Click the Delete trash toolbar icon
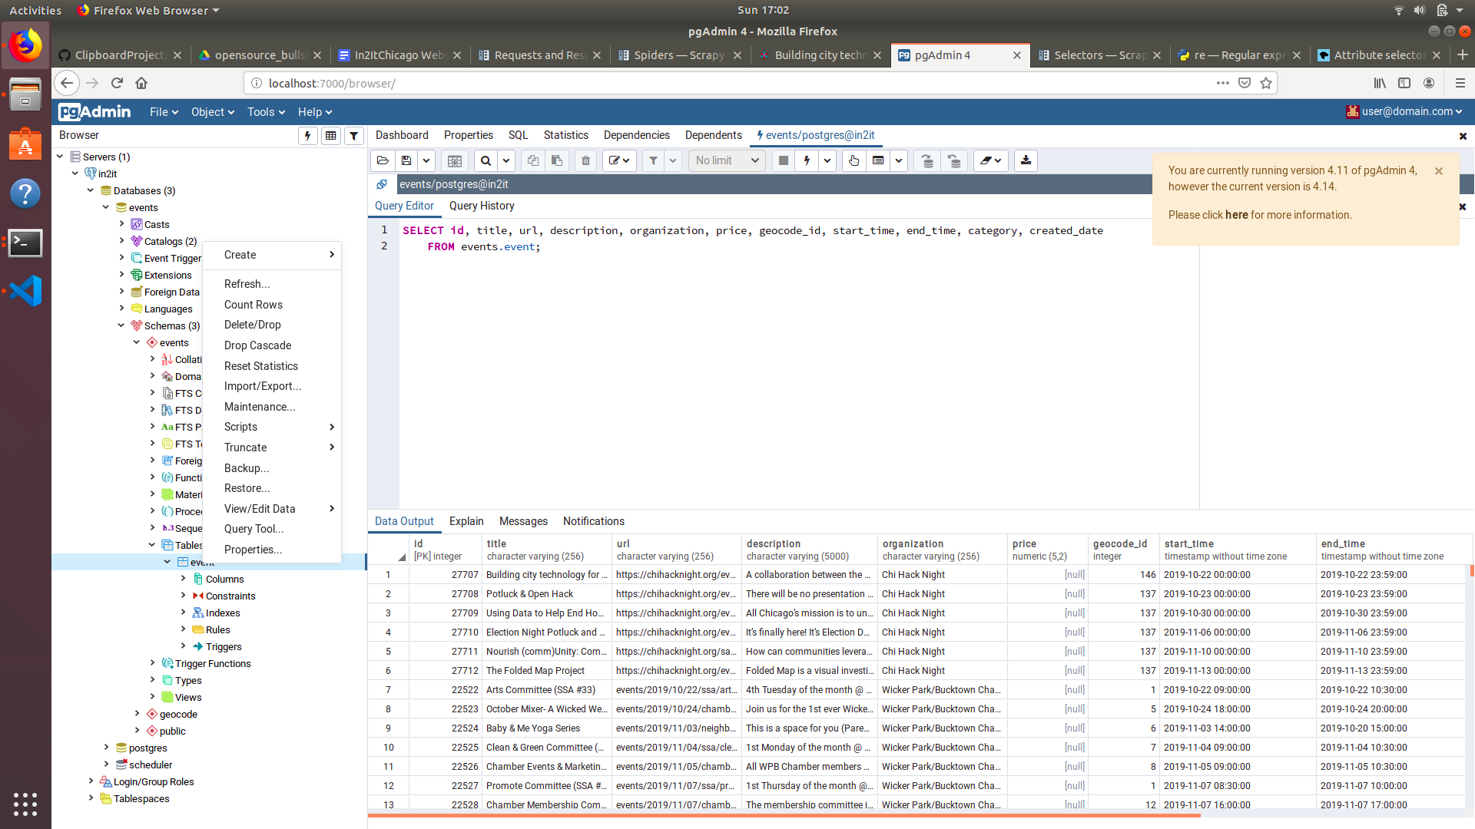1475x829 pixels. (x=585, y=160)
